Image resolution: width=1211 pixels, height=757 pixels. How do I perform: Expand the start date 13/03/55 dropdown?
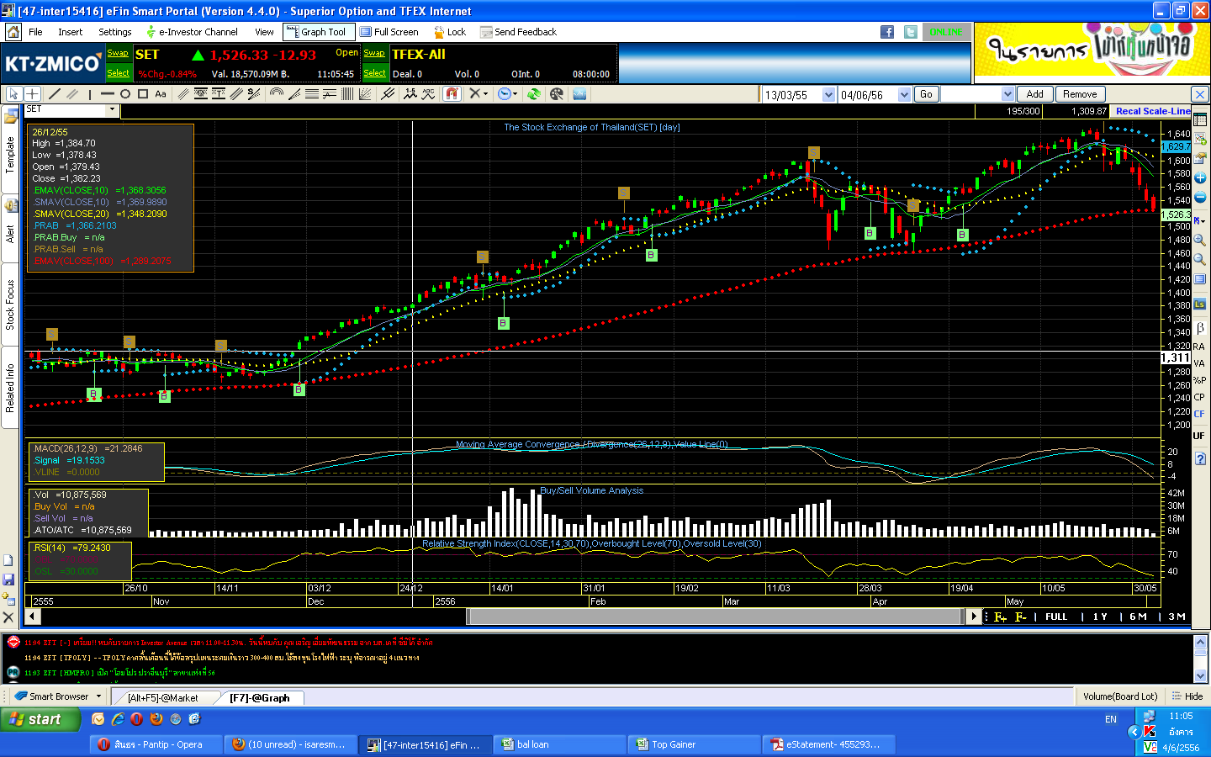[828, 94]
